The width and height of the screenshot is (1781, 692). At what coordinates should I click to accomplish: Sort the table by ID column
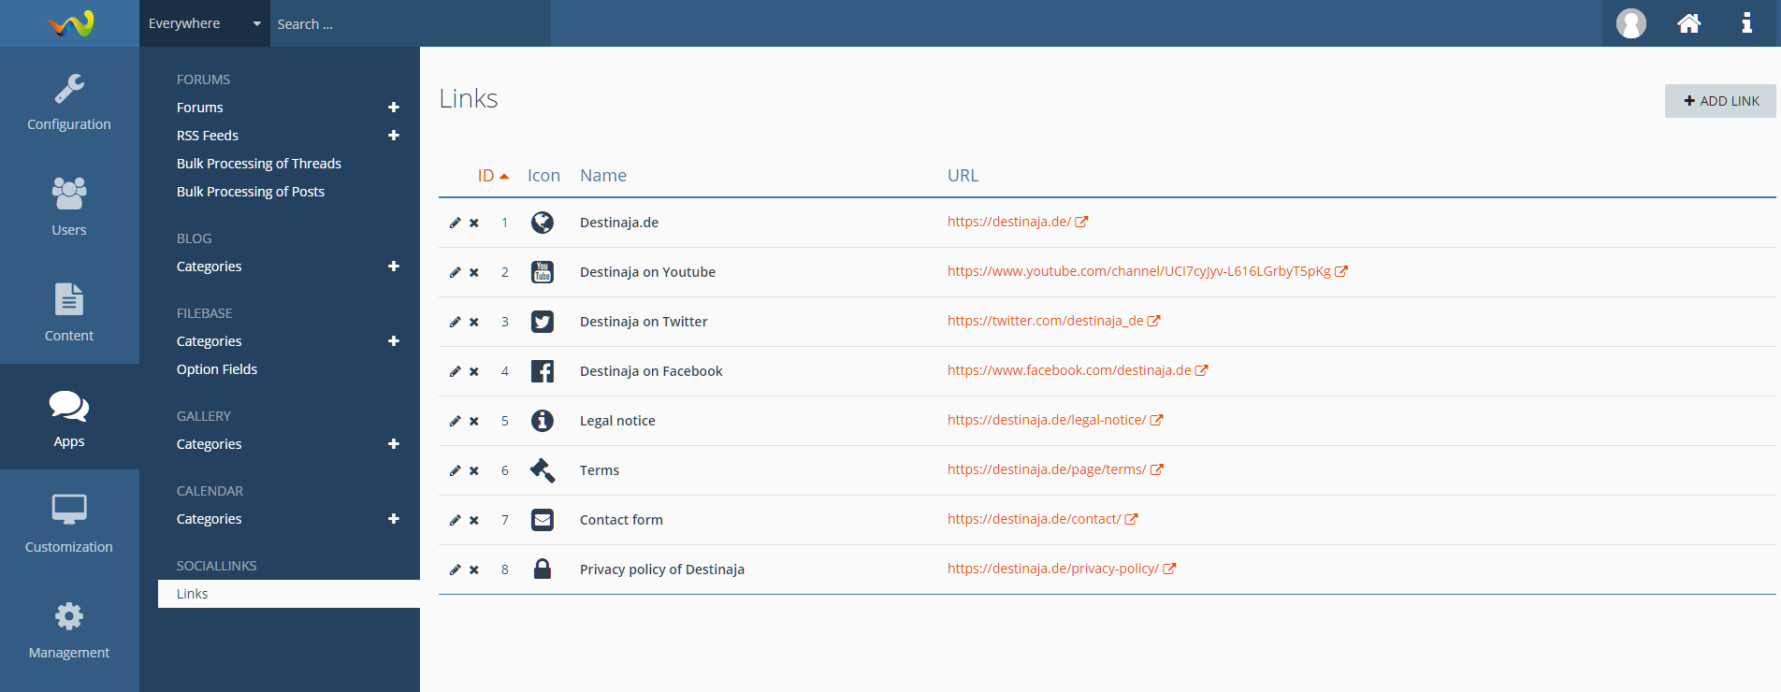(x=485, y=176)
